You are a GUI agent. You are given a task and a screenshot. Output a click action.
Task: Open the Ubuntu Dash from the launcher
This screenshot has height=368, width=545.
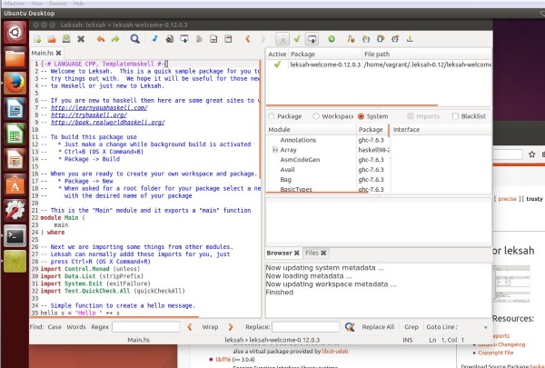pyautogui.click(x=15, y=33)
